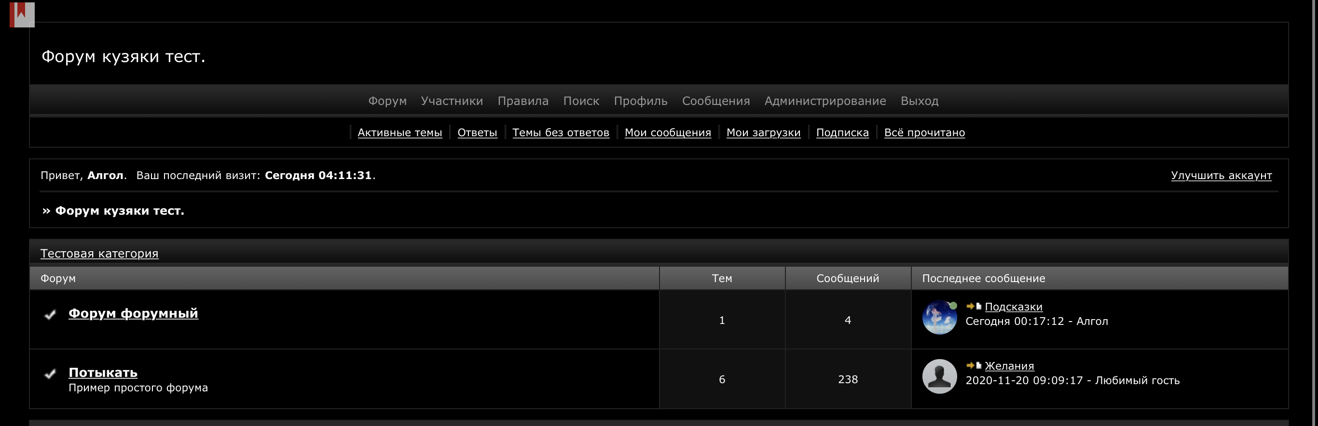
Task: Open the Подписка link
Action: point(842,133)
